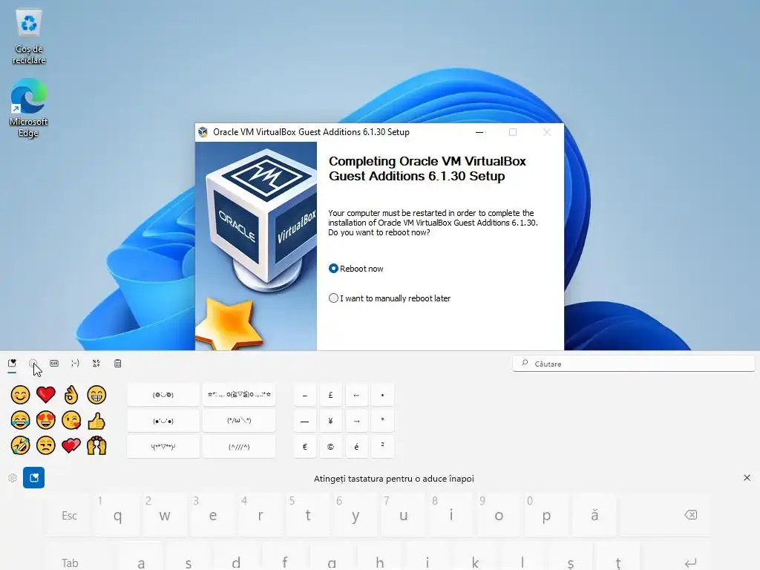
Task: Open the Clipboard history tab
Action: tap(118, 364)
